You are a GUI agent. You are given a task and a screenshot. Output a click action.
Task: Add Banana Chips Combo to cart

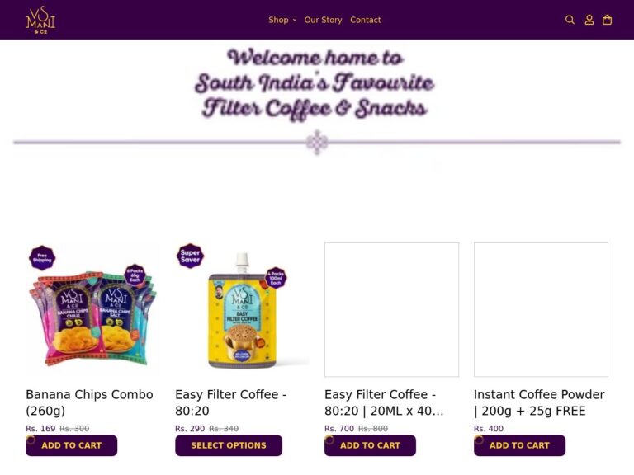tap(72, 445)
